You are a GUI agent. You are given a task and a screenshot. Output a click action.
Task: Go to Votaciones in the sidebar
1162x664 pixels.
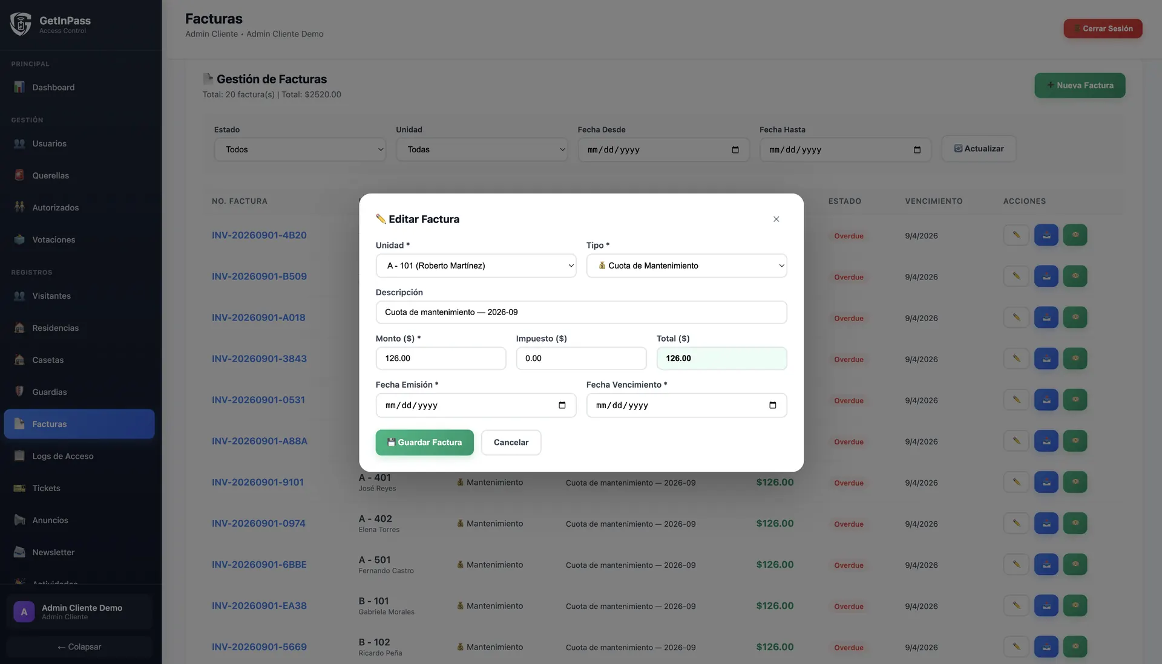click(x=79, y=239)
